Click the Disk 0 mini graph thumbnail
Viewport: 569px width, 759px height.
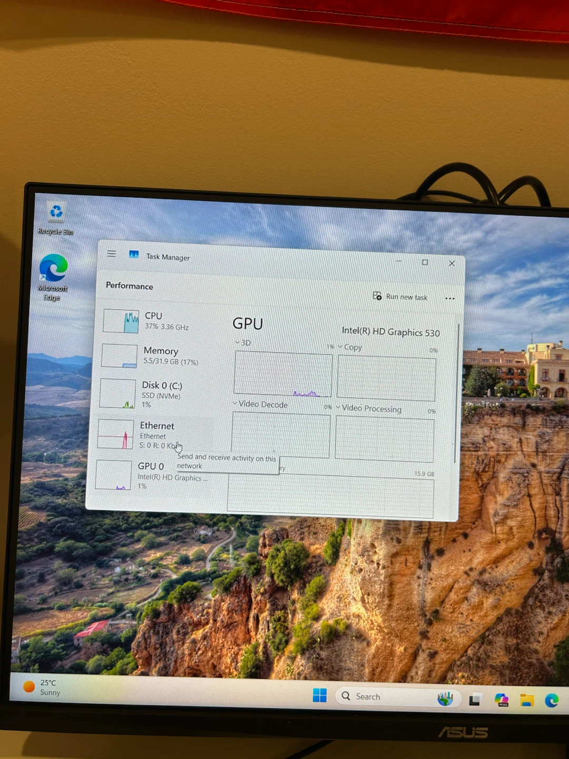coord(117,393)
